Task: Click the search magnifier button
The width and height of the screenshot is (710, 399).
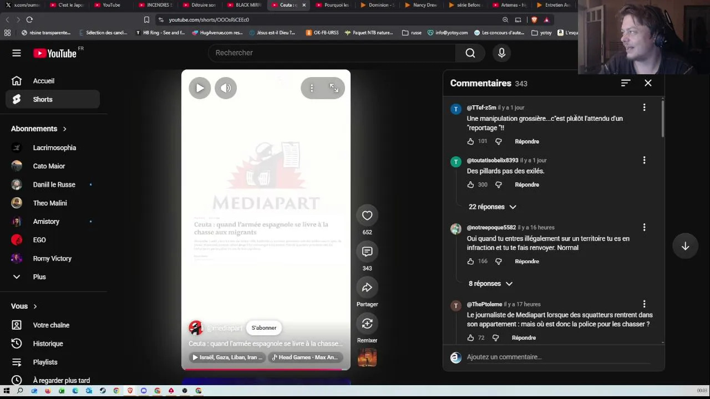Action: tap(470, 53)
